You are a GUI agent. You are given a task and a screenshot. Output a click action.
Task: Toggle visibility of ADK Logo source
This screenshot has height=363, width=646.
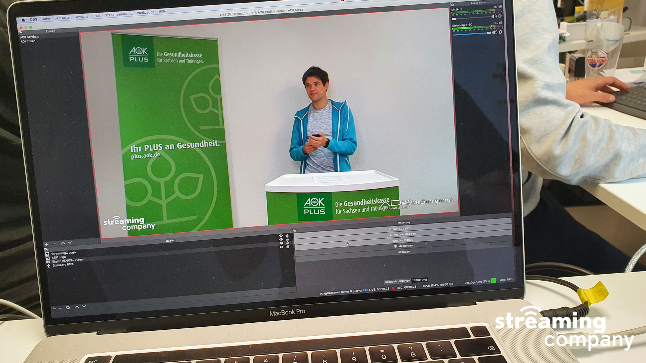coord(281,239)
